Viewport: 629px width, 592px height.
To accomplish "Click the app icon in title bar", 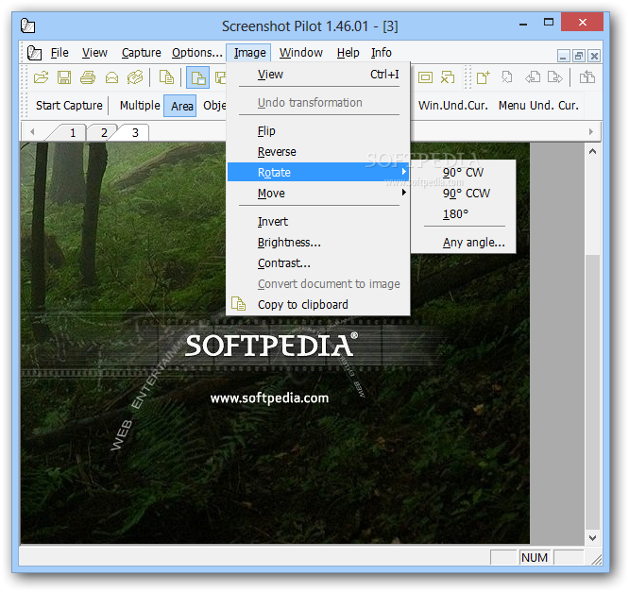I will tap(27, 25).
